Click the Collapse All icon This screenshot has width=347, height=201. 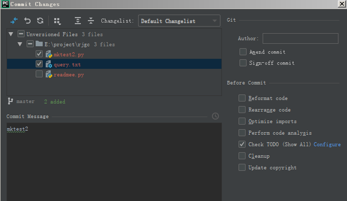[91, 21]
